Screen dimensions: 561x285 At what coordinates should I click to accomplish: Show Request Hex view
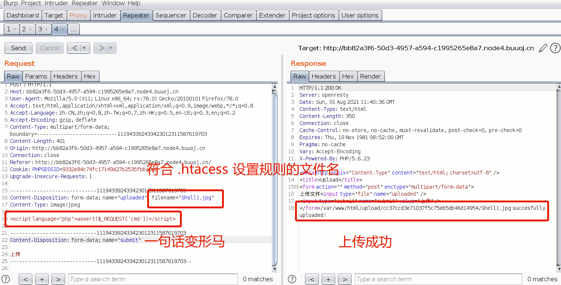(90, 76)
